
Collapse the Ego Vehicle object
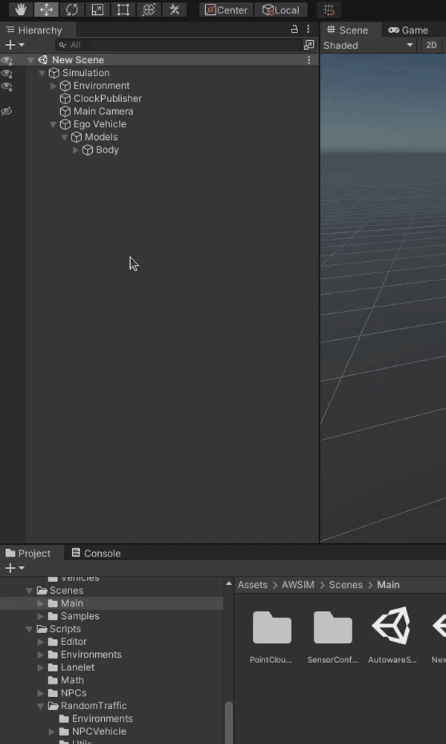(53, 124)
